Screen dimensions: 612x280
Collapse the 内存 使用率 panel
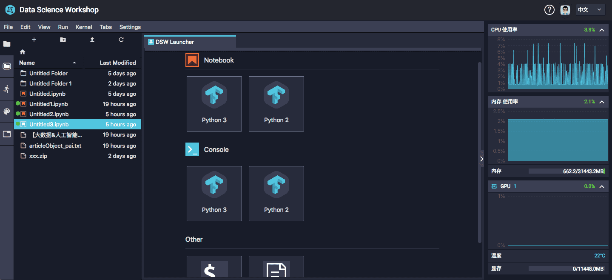(602, 102)
